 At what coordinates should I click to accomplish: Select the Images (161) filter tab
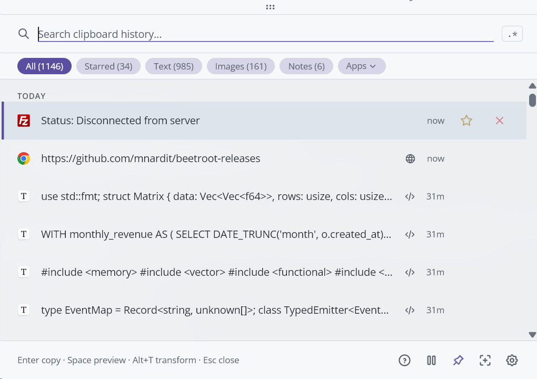point(241,66)
